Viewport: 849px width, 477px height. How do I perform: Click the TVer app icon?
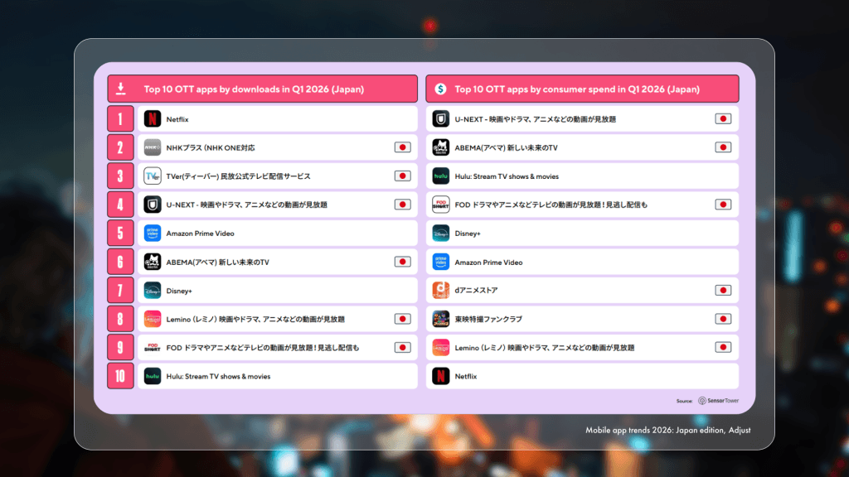click(153, 176)
